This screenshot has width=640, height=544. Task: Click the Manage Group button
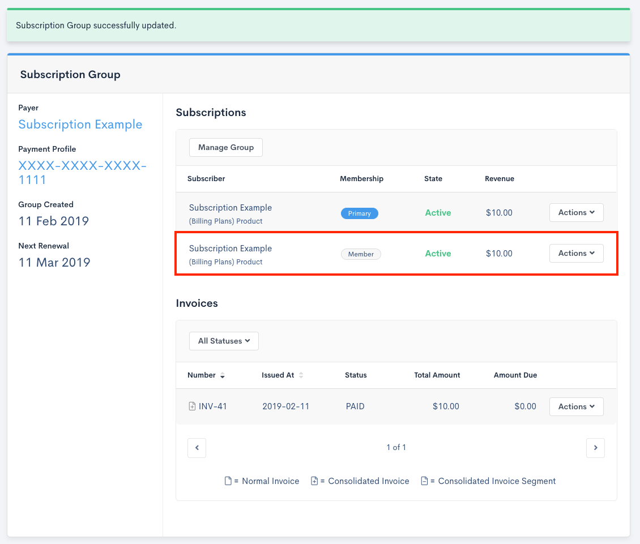[225, 148]
